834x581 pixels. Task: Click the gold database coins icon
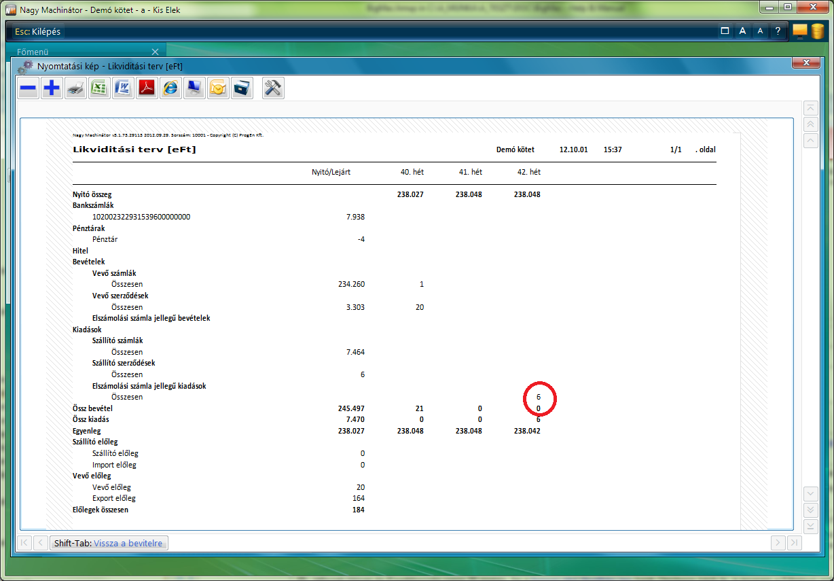click(x=818, y=31)
